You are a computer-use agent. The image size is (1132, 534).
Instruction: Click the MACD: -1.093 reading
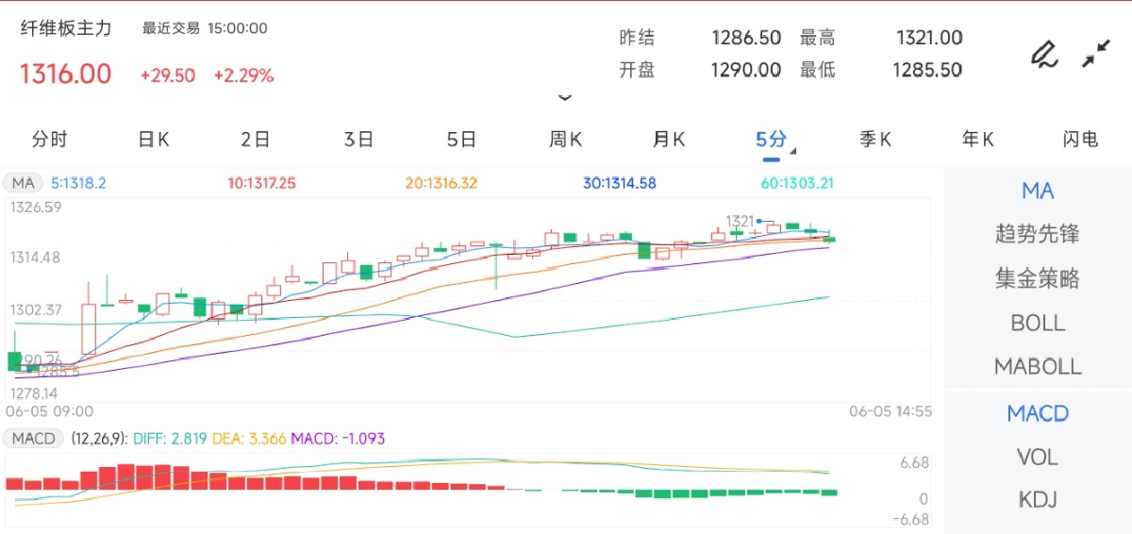[338, 439]
